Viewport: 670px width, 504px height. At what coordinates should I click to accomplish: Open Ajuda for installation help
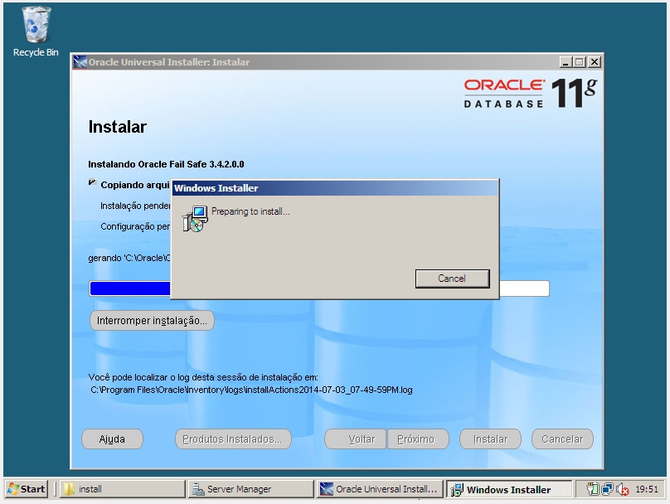(112, 439)
